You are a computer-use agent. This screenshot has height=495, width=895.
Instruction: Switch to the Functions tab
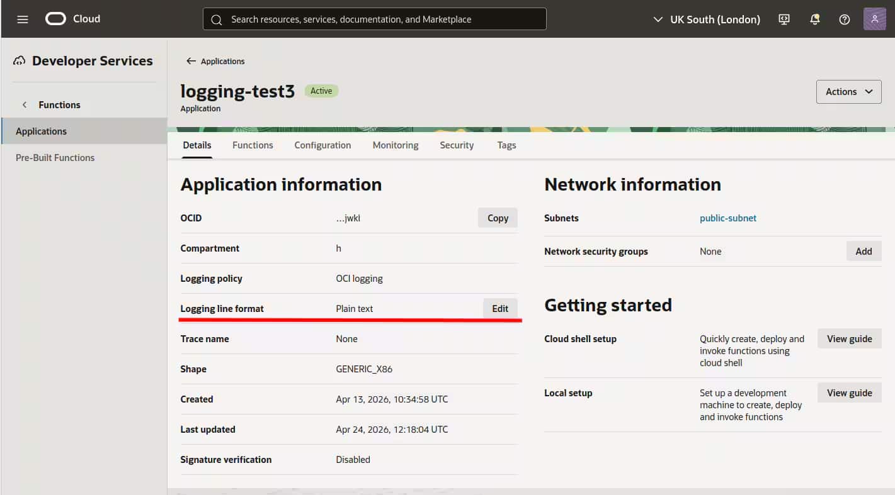click(x=253, y=145)
